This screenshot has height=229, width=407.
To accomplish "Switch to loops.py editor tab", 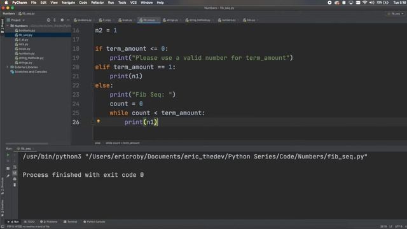I will coord(125,20).
